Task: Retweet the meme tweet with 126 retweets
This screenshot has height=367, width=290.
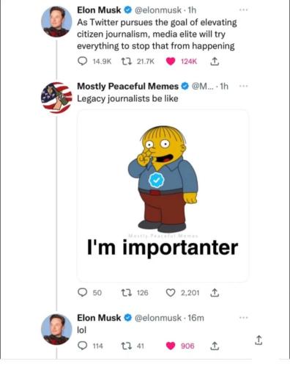Action: coord(127,292)
